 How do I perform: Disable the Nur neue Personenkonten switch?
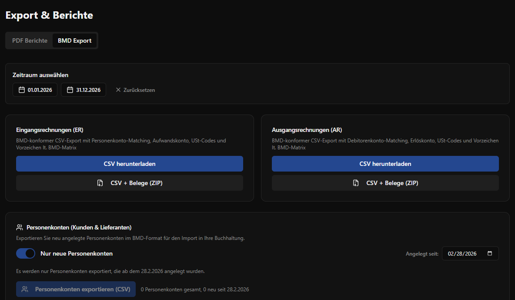(x=26, y=253)
